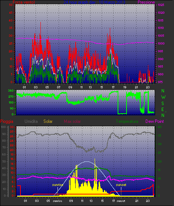Click the 'sunrise' x-axis label of bottom chart
This screenshot has width=174, height=206.
(58, 201)
